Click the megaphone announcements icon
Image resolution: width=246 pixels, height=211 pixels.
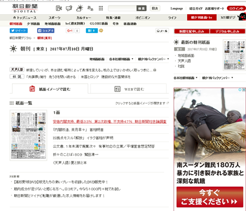tap(69, 8)
